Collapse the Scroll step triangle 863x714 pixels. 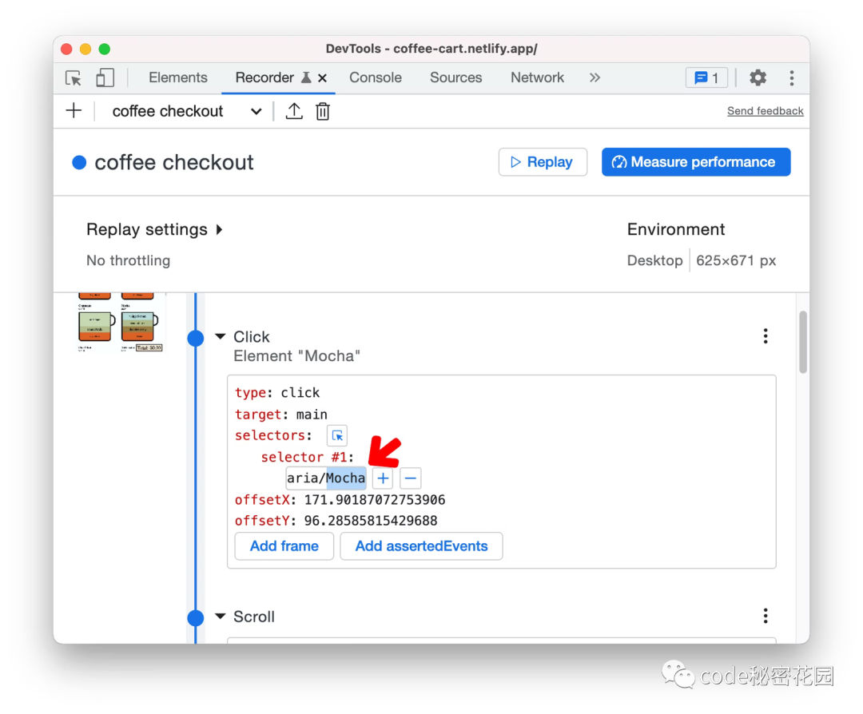coord(221,616)
